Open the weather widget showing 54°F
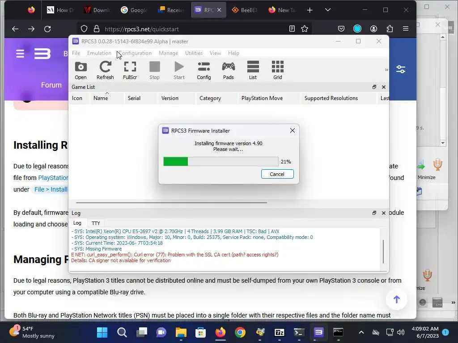The width and height of the screenshot is (458, 343). click(32, 332)
